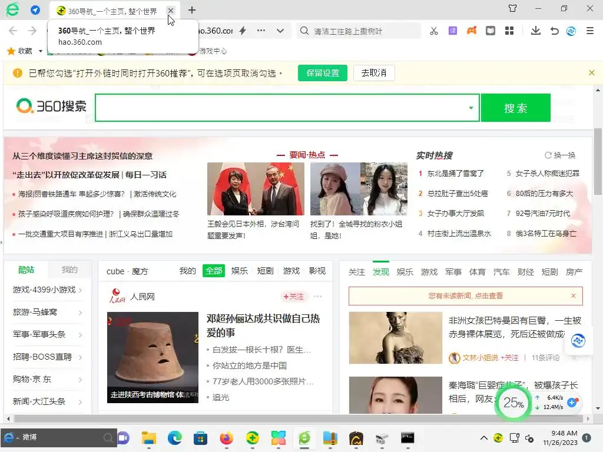Open hot search 东北是捅了雪窝了

(455, 174)
